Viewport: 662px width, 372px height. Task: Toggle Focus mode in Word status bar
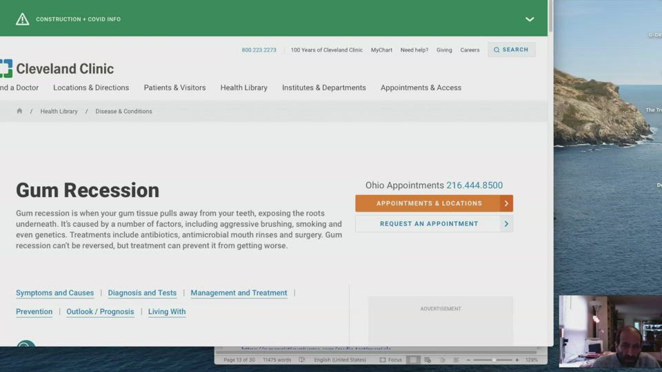[390, 360]
